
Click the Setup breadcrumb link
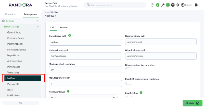(47, 12)
